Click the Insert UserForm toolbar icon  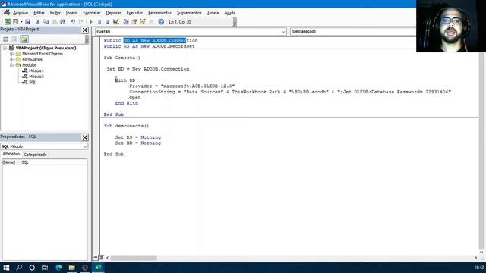15,22
